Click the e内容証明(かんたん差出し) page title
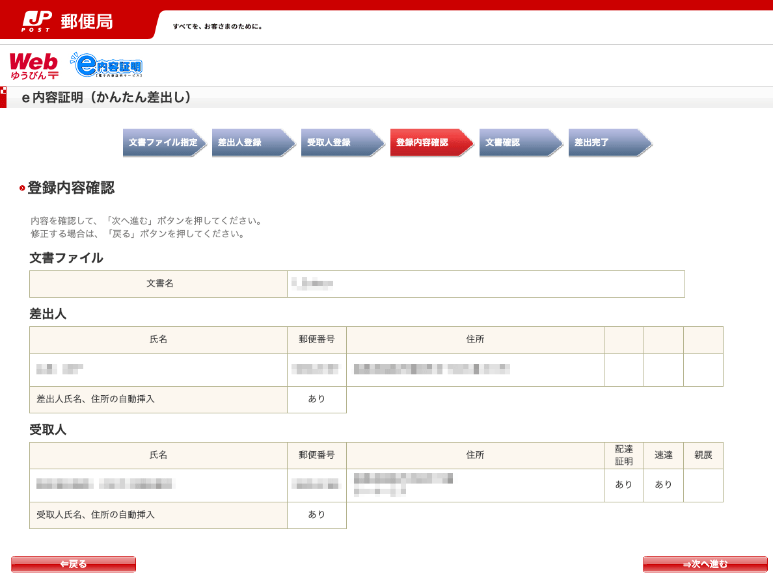This screenshot has width=773, height=583. [107, 97]
